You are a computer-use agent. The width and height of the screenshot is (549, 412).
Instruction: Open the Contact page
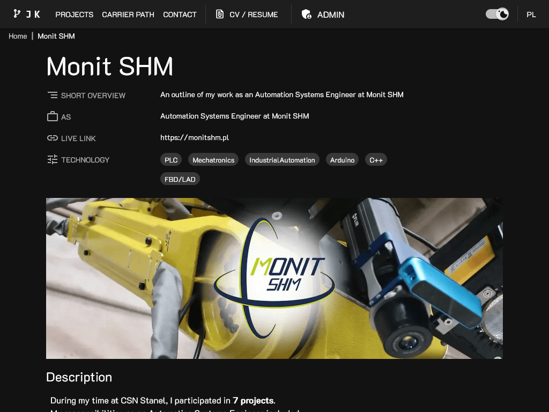point(180,14)
